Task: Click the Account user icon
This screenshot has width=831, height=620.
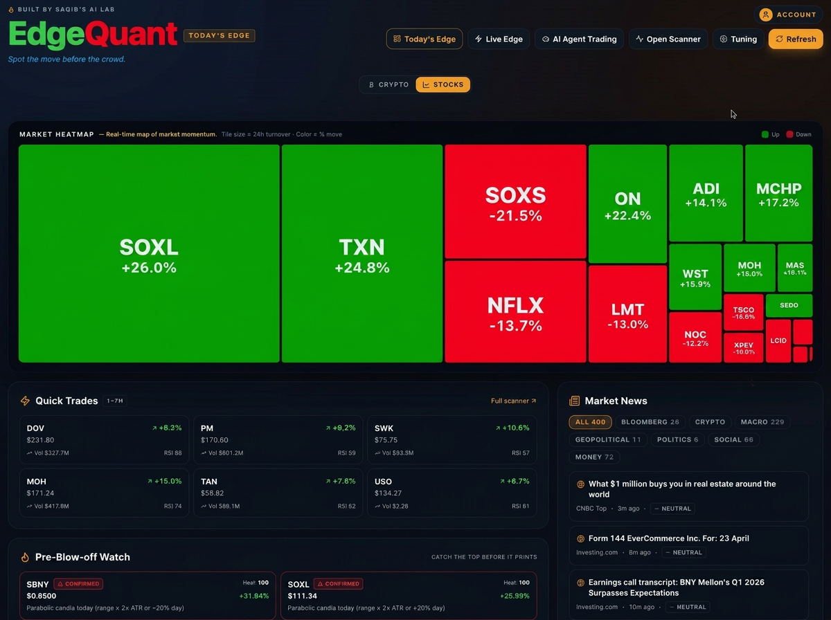Action: [x=765, y=15]
